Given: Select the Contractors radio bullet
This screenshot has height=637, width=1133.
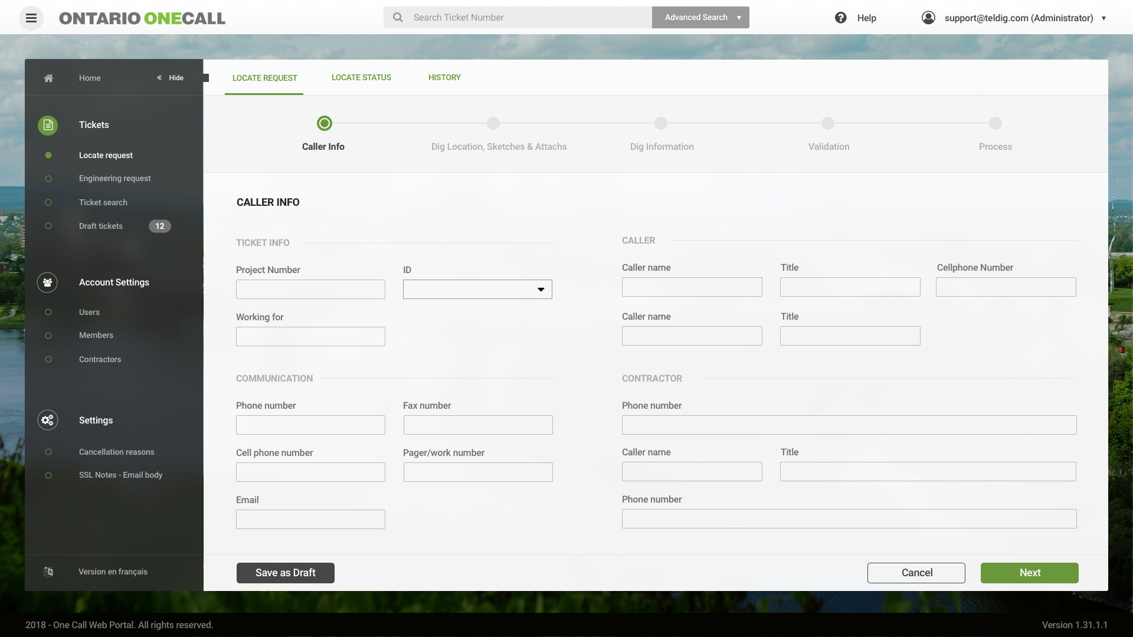Looking at the screenshot, I should (x=48, y=359).
